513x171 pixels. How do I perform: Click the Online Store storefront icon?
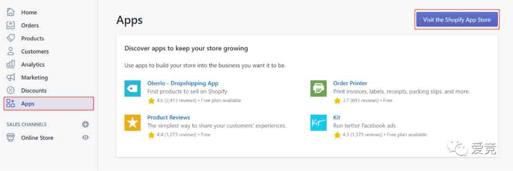tap(11, 137)
